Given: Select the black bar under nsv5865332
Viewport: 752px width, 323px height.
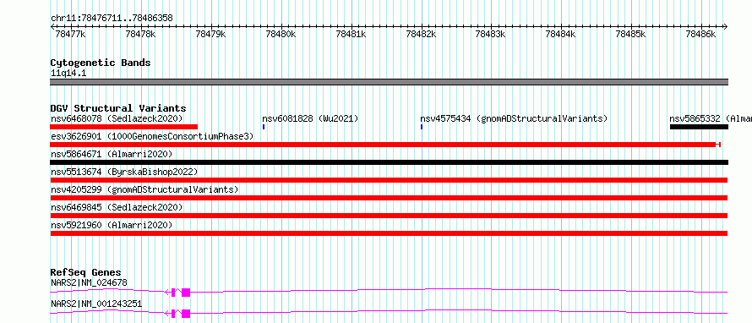Looking at the screenshot, I should coord(699,127).
